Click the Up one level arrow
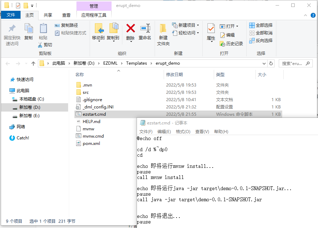The image size is (318, 228). tap(33, 64)
